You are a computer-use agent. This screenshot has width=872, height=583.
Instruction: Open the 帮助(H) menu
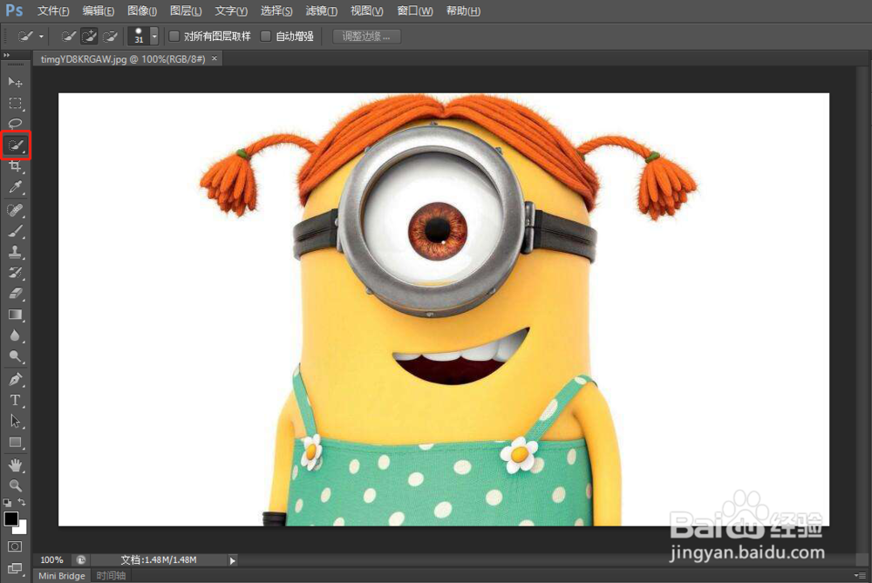463,11
